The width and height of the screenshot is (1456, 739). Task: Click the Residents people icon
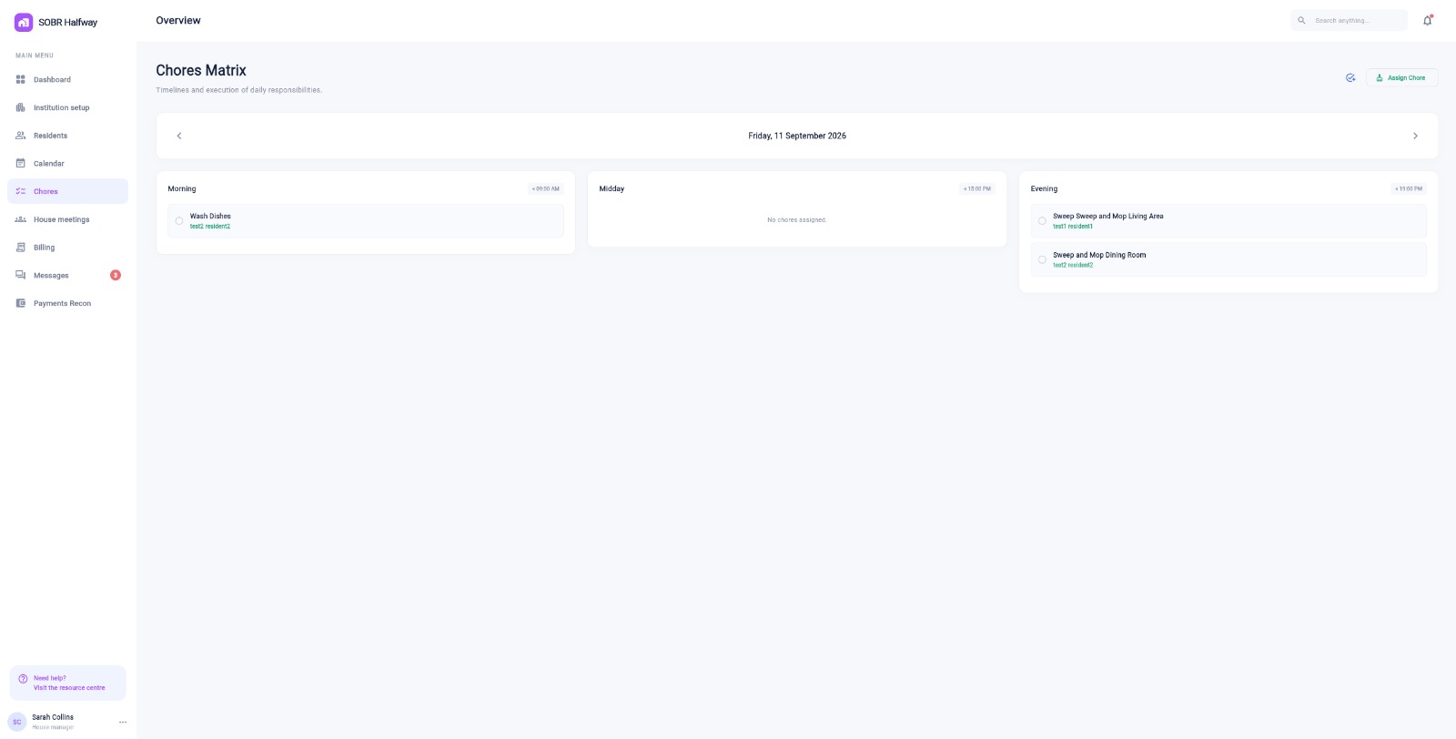click(21, 136)
